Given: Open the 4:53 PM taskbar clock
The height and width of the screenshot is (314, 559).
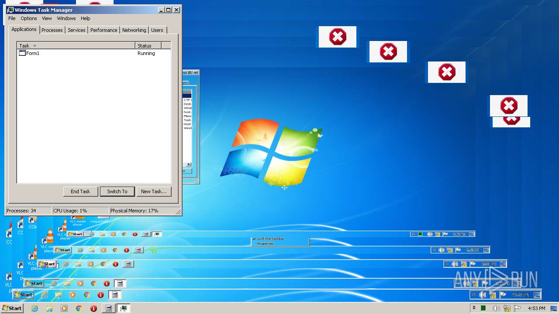Looking at the screenshot, I should pos(536,308).
